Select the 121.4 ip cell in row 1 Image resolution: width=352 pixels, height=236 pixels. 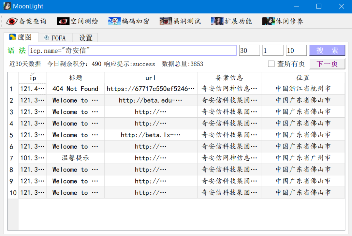coord(33,89)
